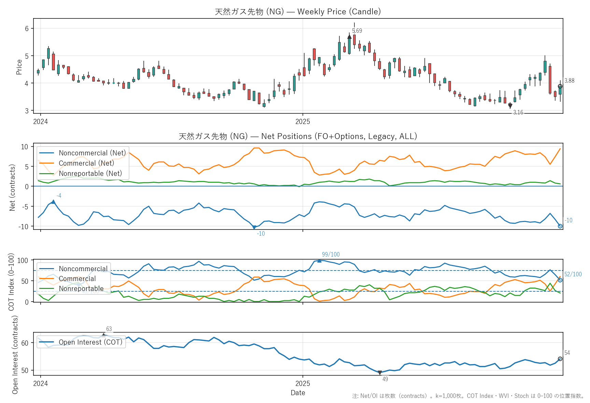The image size is (590, 403).
Task: Click the Net Positions chart title
Action: pyautogui.click(x=298, y=136)
